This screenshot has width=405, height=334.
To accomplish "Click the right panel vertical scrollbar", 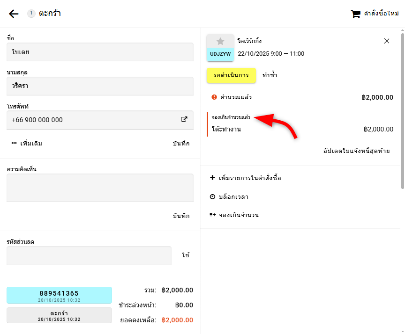I will [x=402, y=111].
